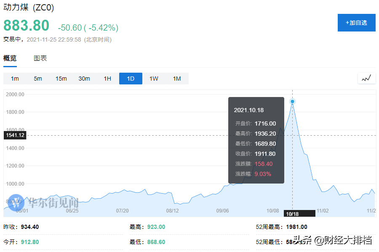Viewport: 379px width, 252px height.
Task: Switch chart to 1W period
Action: [x=154, y=79]
